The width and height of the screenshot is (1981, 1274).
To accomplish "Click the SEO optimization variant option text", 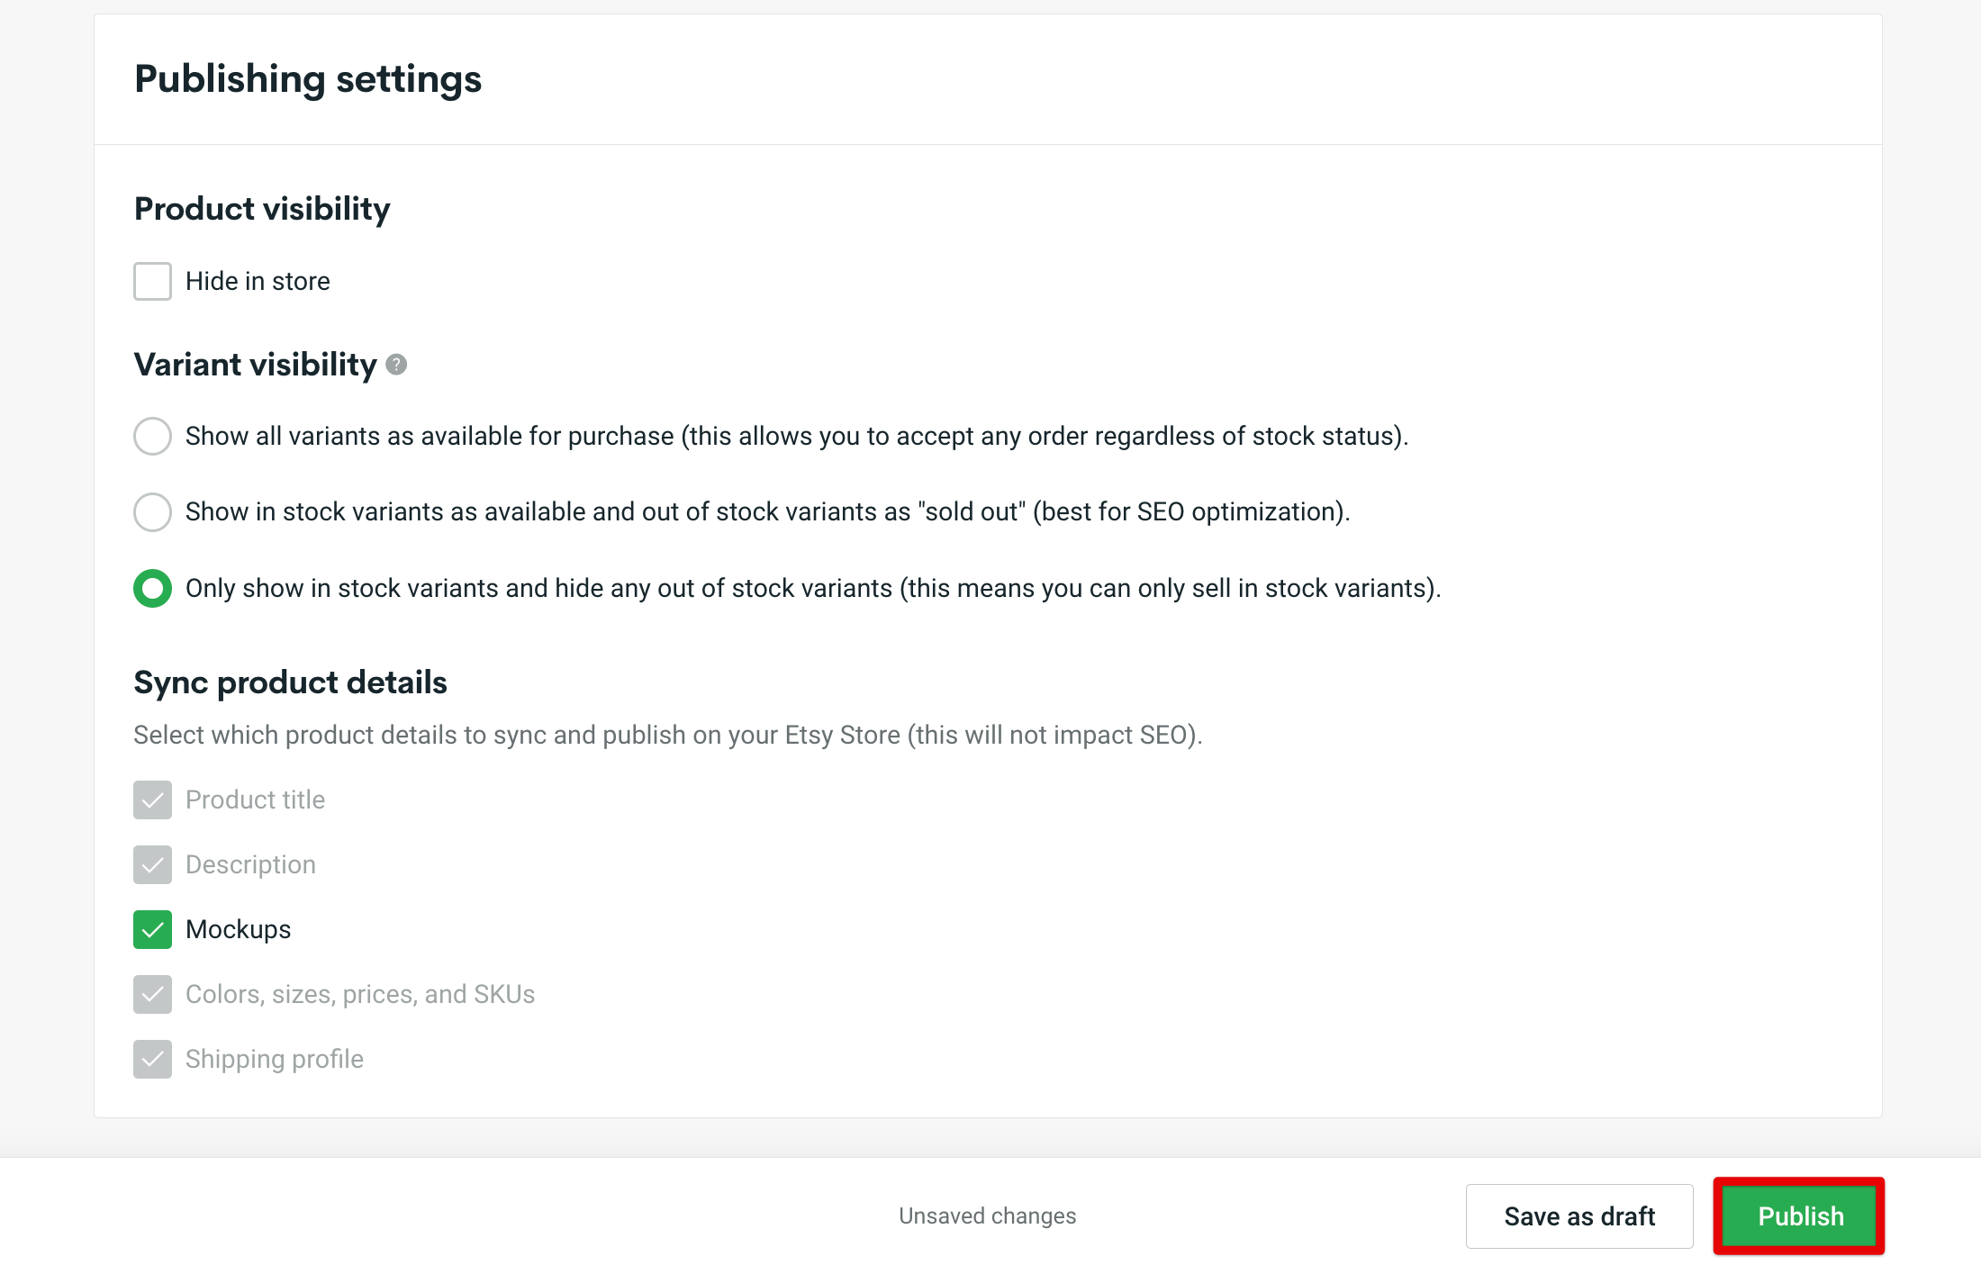I will (767, 511).
